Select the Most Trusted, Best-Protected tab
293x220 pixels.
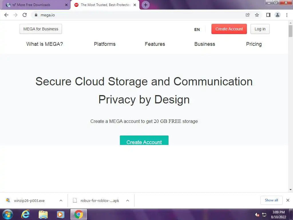point(106,5)
